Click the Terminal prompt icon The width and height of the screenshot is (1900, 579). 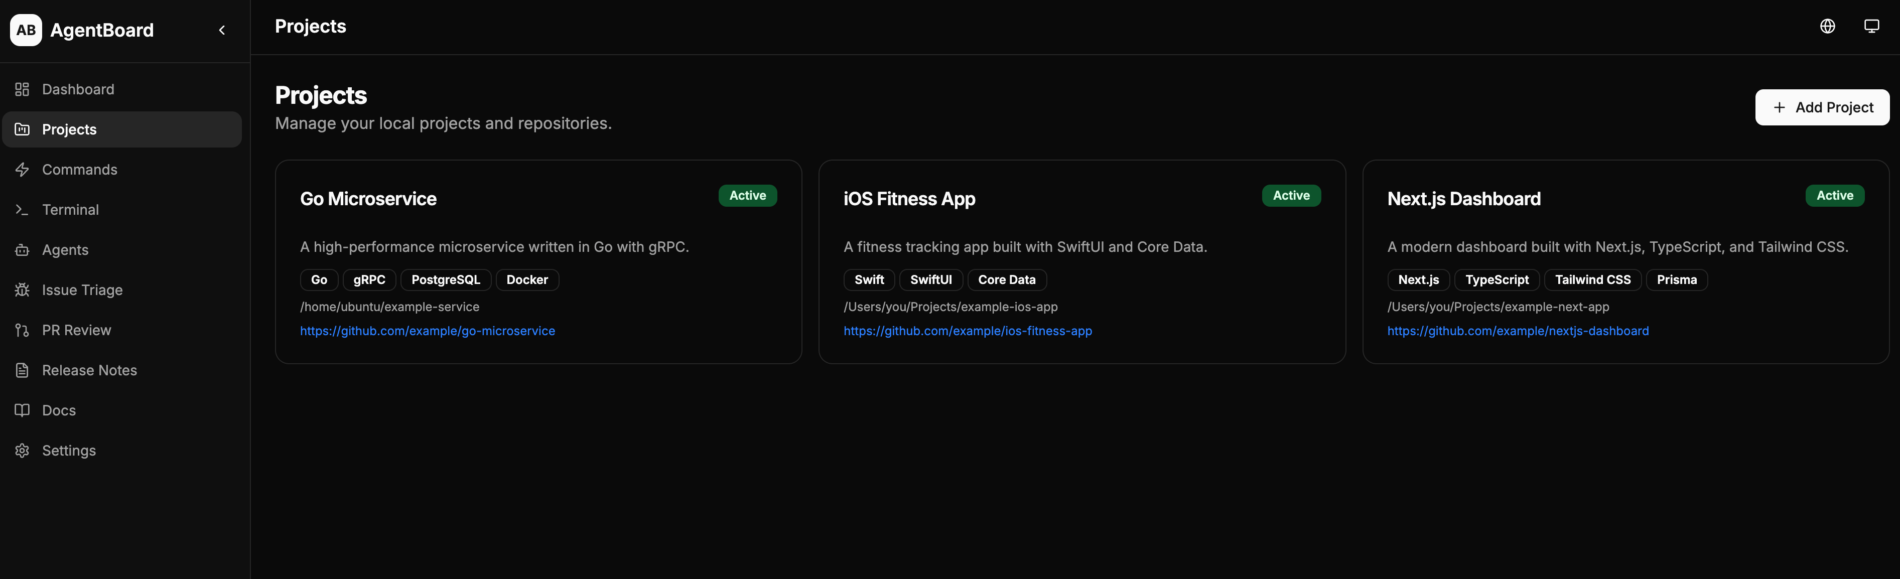(22, 209)
